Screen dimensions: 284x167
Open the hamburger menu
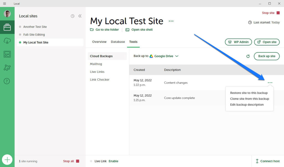(x=4, y=4)
